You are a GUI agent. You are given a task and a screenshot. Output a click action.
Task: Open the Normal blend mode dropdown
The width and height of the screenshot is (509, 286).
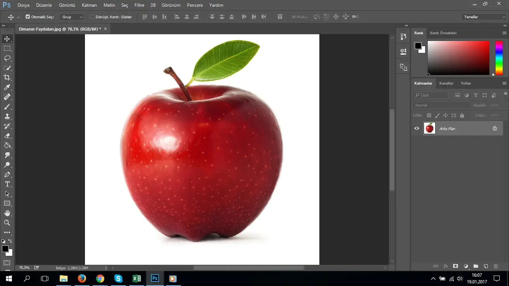441,105
